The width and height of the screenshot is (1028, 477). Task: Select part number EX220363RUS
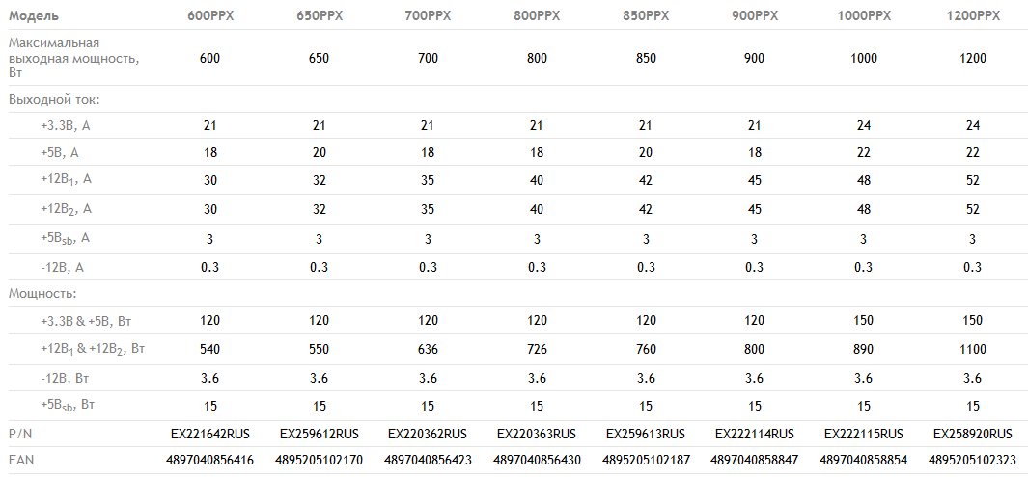[x=537, y=434]
